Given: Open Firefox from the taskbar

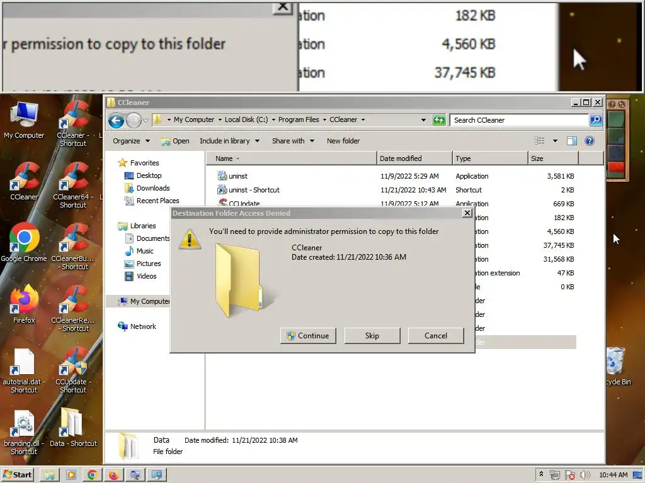Looking at the screenshot, I should click(113, 475).
